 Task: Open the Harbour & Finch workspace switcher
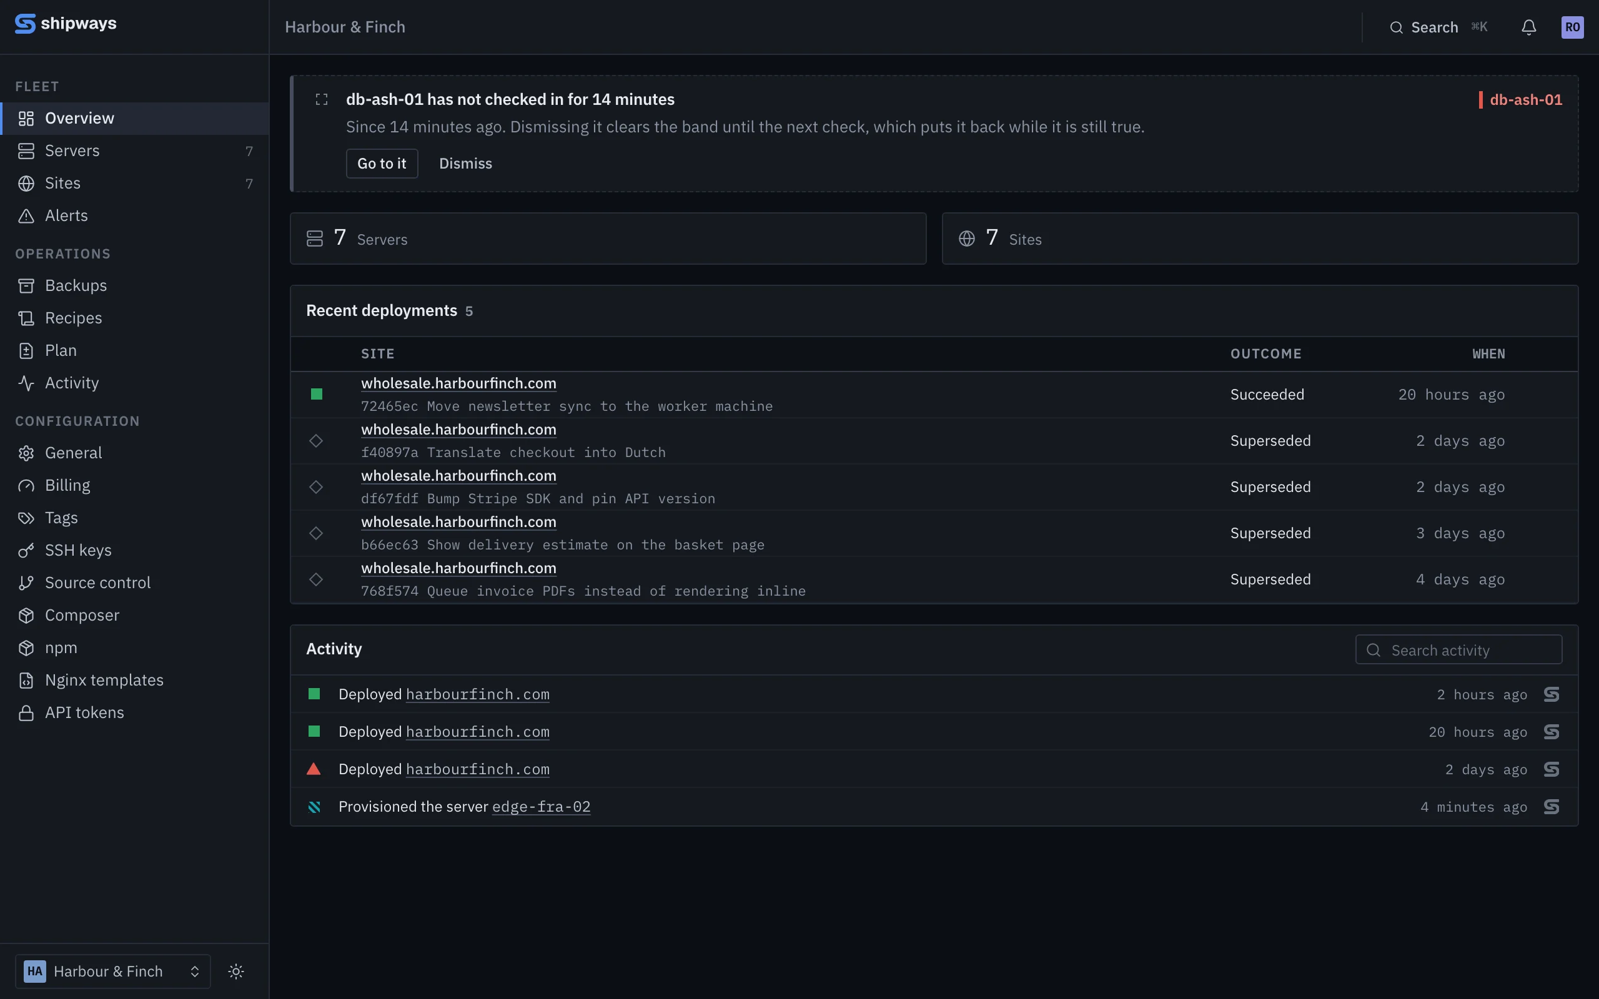tap(113, 972)
